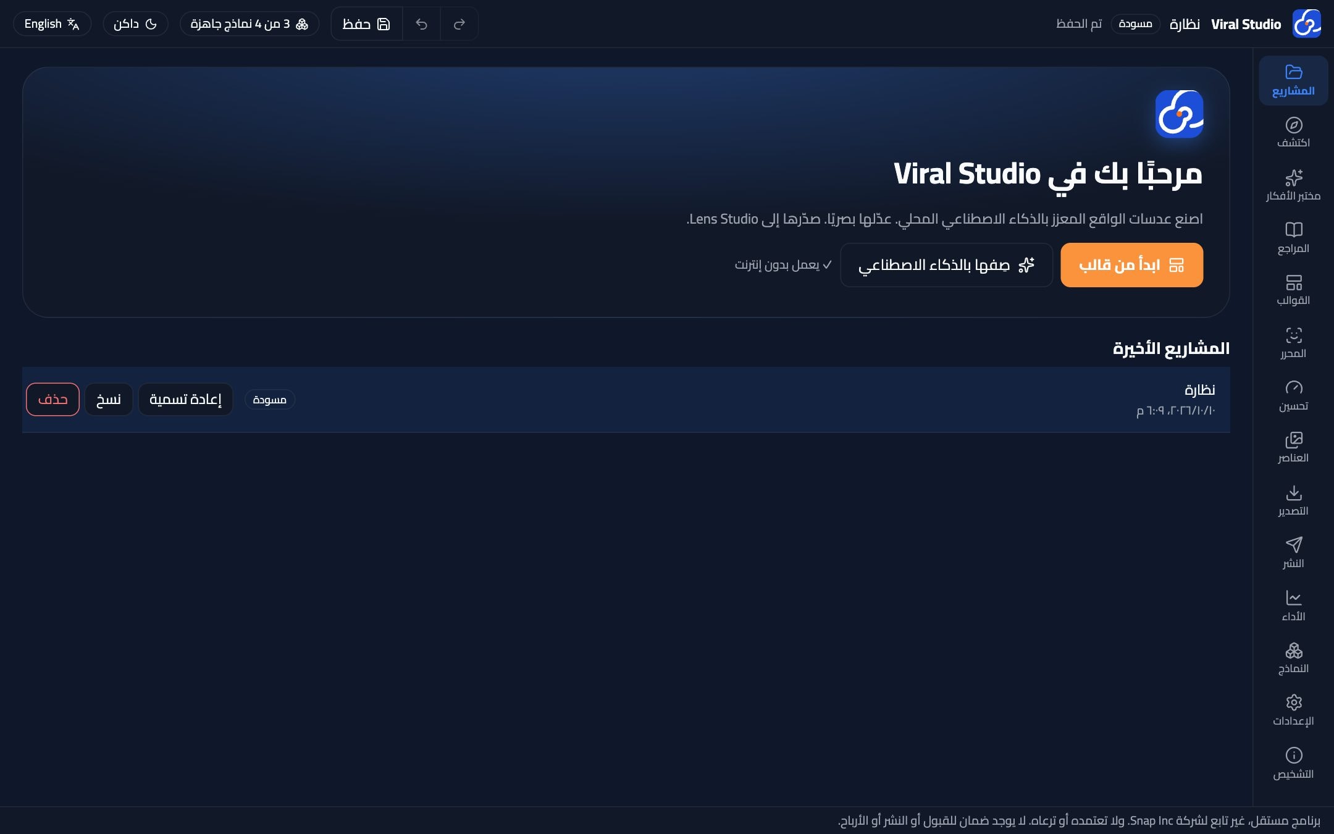Click the المشاريع الأخيرة heading

click(x=1171, y=348)
